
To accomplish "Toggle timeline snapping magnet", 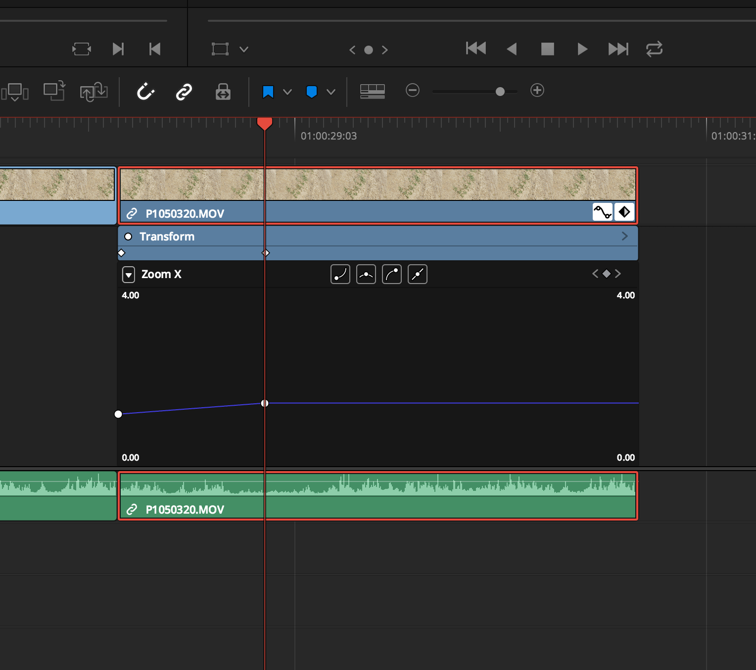I will click(x=146, y=92).
